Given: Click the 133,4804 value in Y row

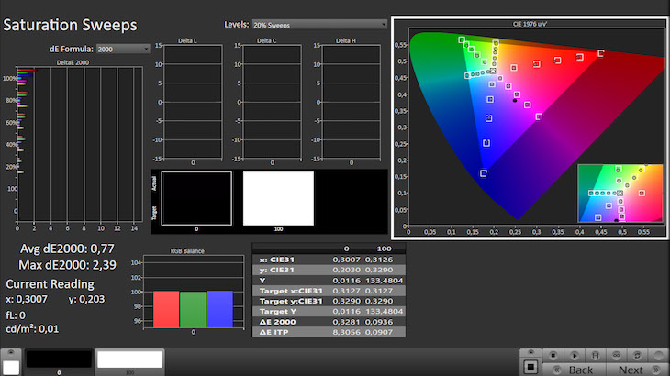Looking at the screenshot, I should click(x=385, y=281).
